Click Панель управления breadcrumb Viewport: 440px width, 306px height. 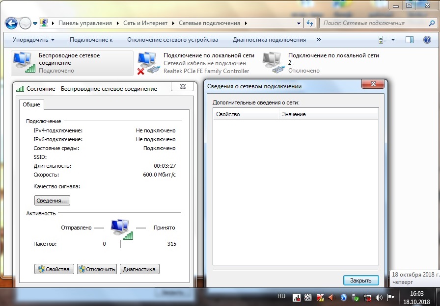85,23
